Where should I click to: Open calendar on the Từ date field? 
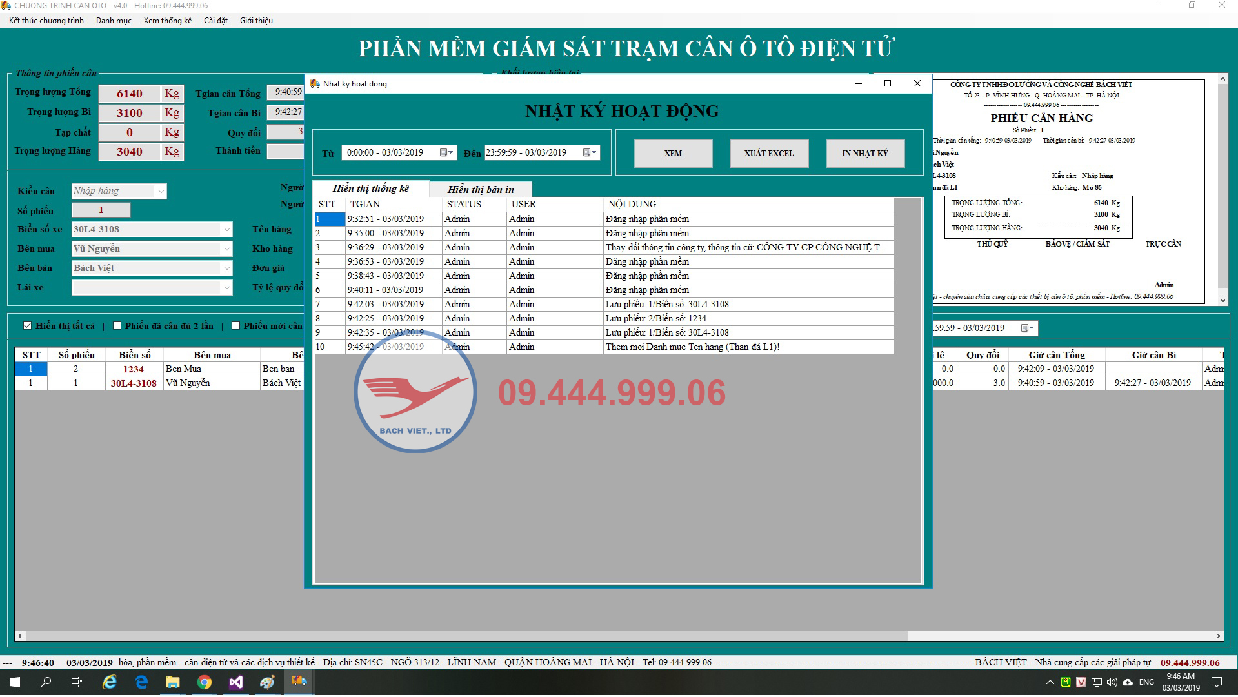(x=444, y=153)
